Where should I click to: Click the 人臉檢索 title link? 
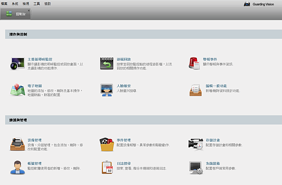[x=124, y=86]
